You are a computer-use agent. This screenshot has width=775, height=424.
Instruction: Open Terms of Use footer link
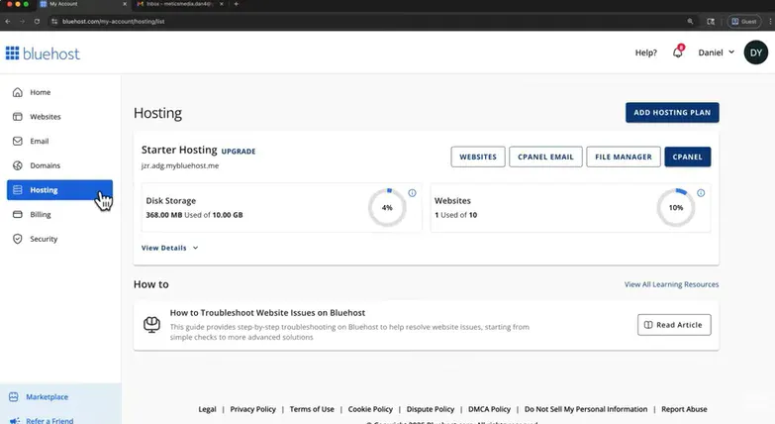click(312, 409)
